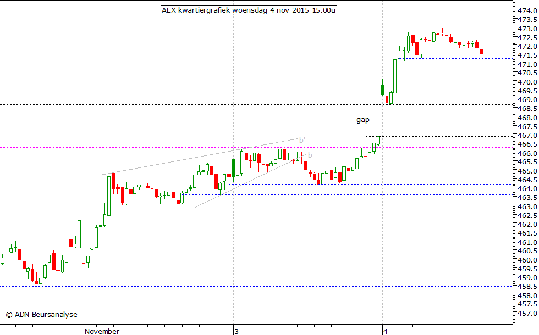
Task: Click the '4' date label on the time axis
Action: [x=386, y=331]
